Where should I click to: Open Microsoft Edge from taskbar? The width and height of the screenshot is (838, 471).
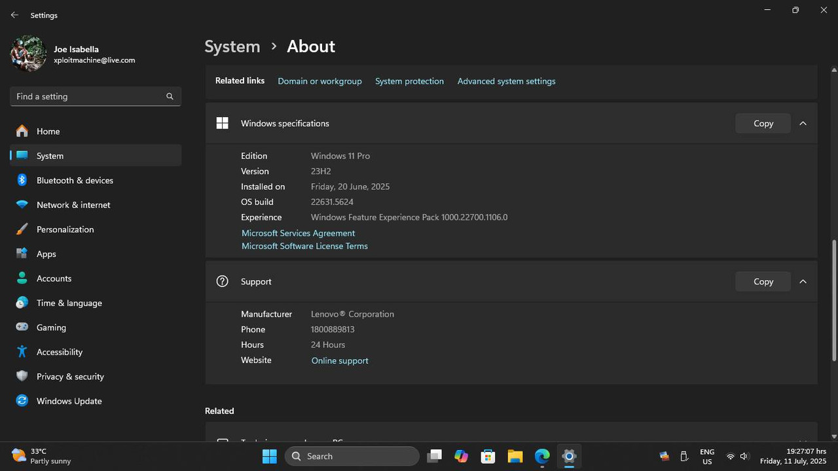pos(541,456)
